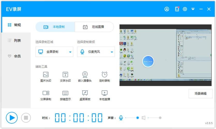Toggle the microphone icon next to 声音
This screenshot has height=129, width=216.
point(121,118)
